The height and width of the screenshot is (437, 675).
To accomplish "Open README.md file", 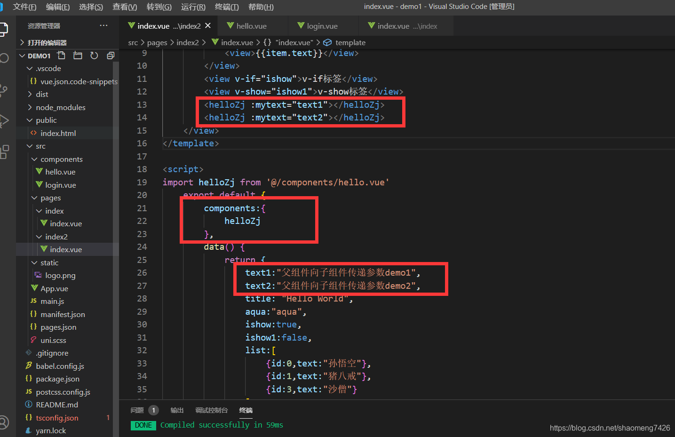I will click(x=57, y=405).
